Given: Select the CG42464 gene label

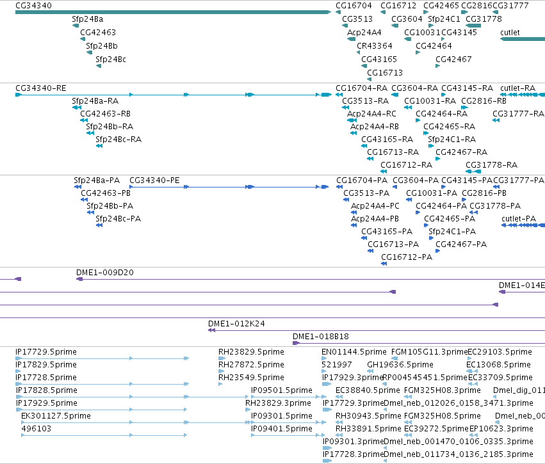Looking at the screenshot, I should tap(434, 46).
